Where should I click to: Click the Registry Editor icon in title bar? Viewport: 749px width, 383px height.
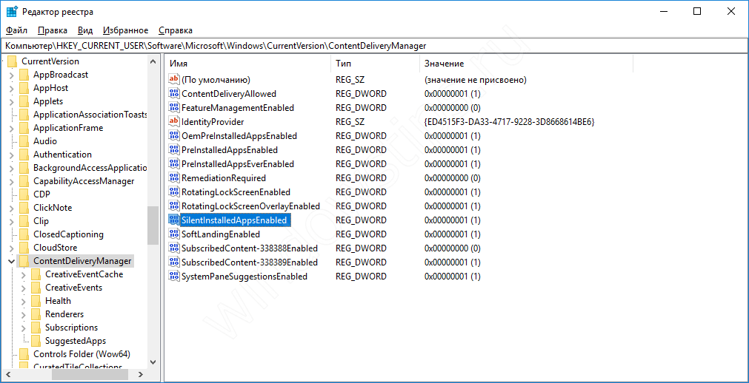12,12
